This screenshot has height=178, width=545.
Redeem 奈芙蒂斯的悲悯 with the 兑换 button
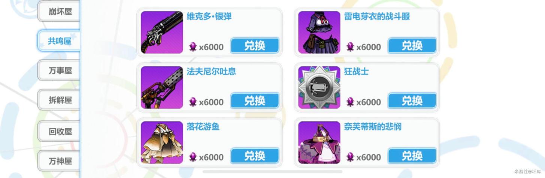[x=412, y=156]
